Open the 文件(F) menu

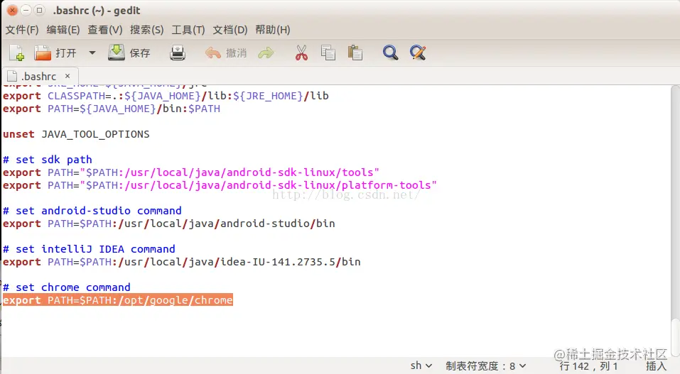[22, 30]
